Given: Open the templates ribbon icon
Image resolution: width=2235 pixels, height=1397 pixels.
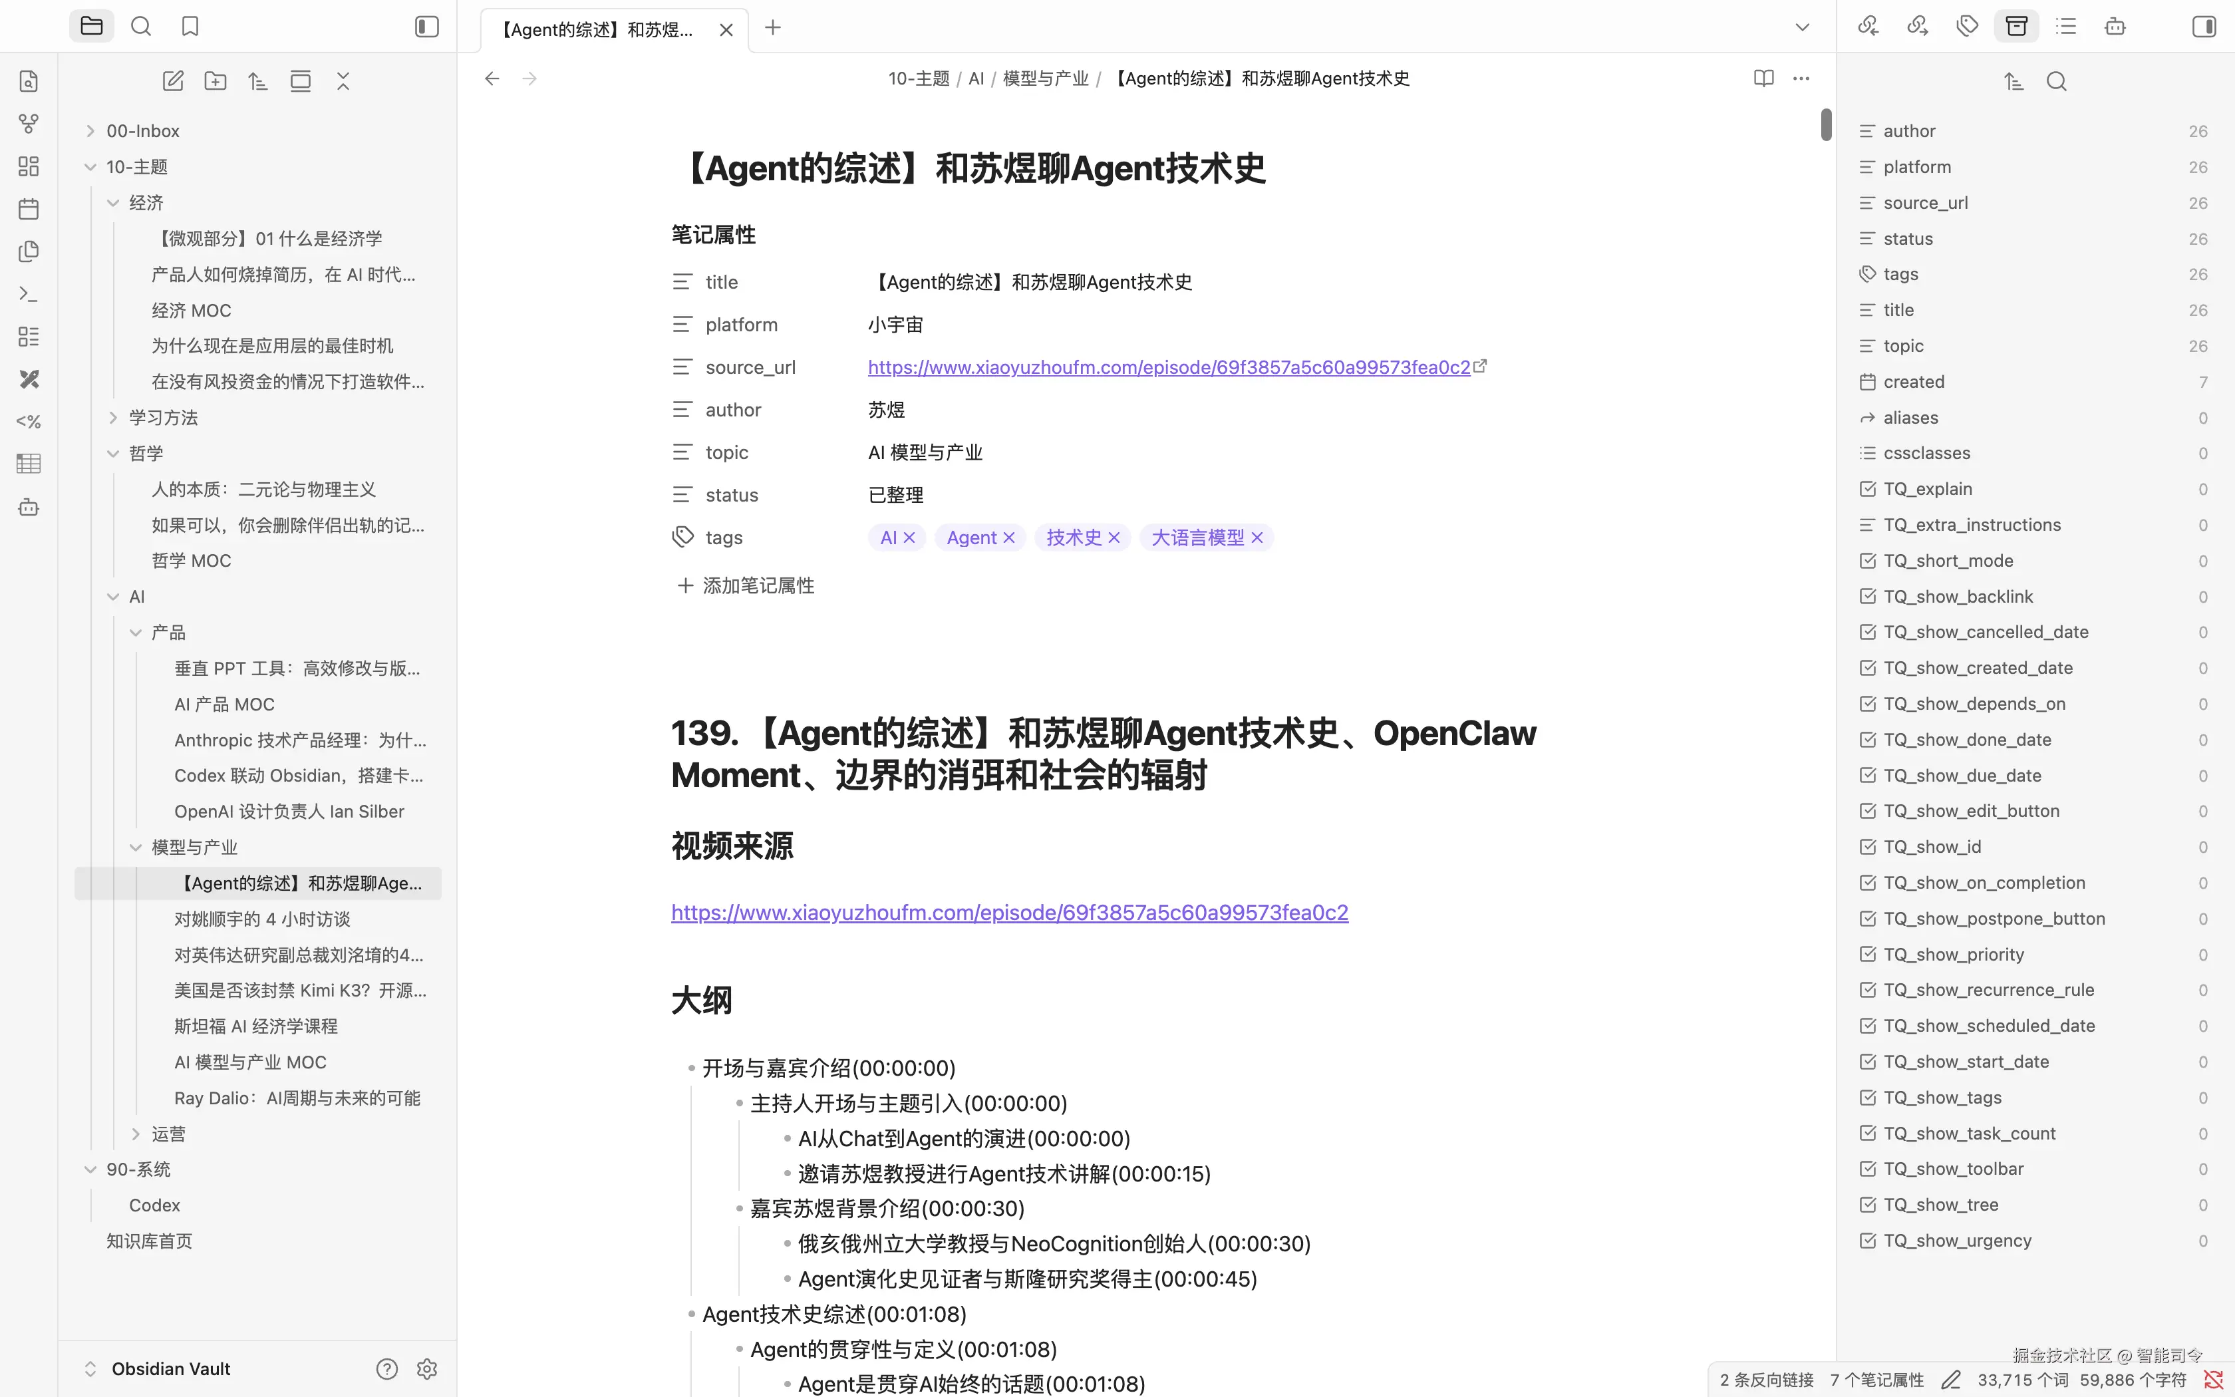Looking at the screenshot, I should 29,251.
